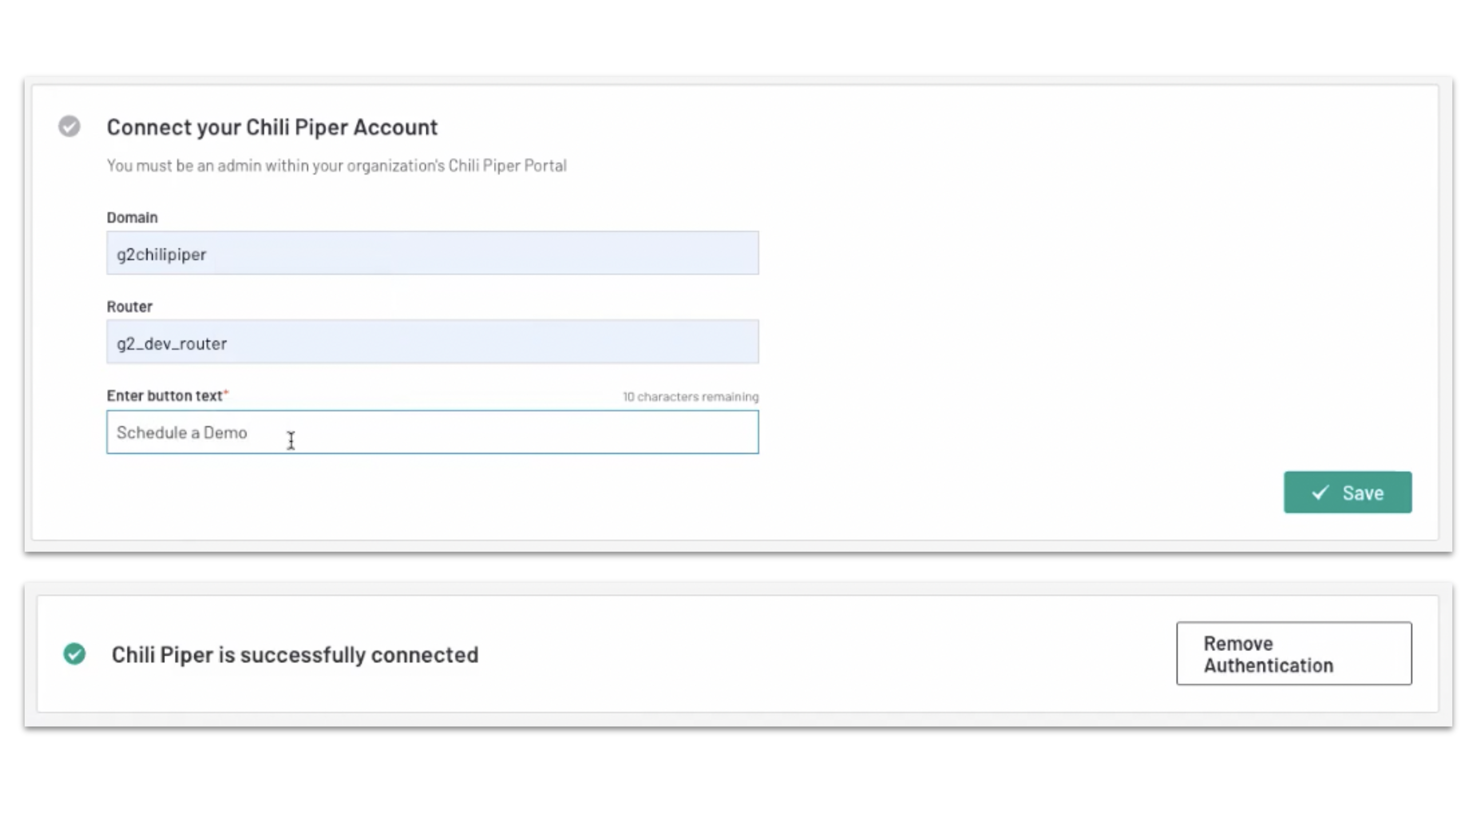Click the red required asterisk marker
The width and height of the screenshot is (1477, 814).
[x=226, y=393]
